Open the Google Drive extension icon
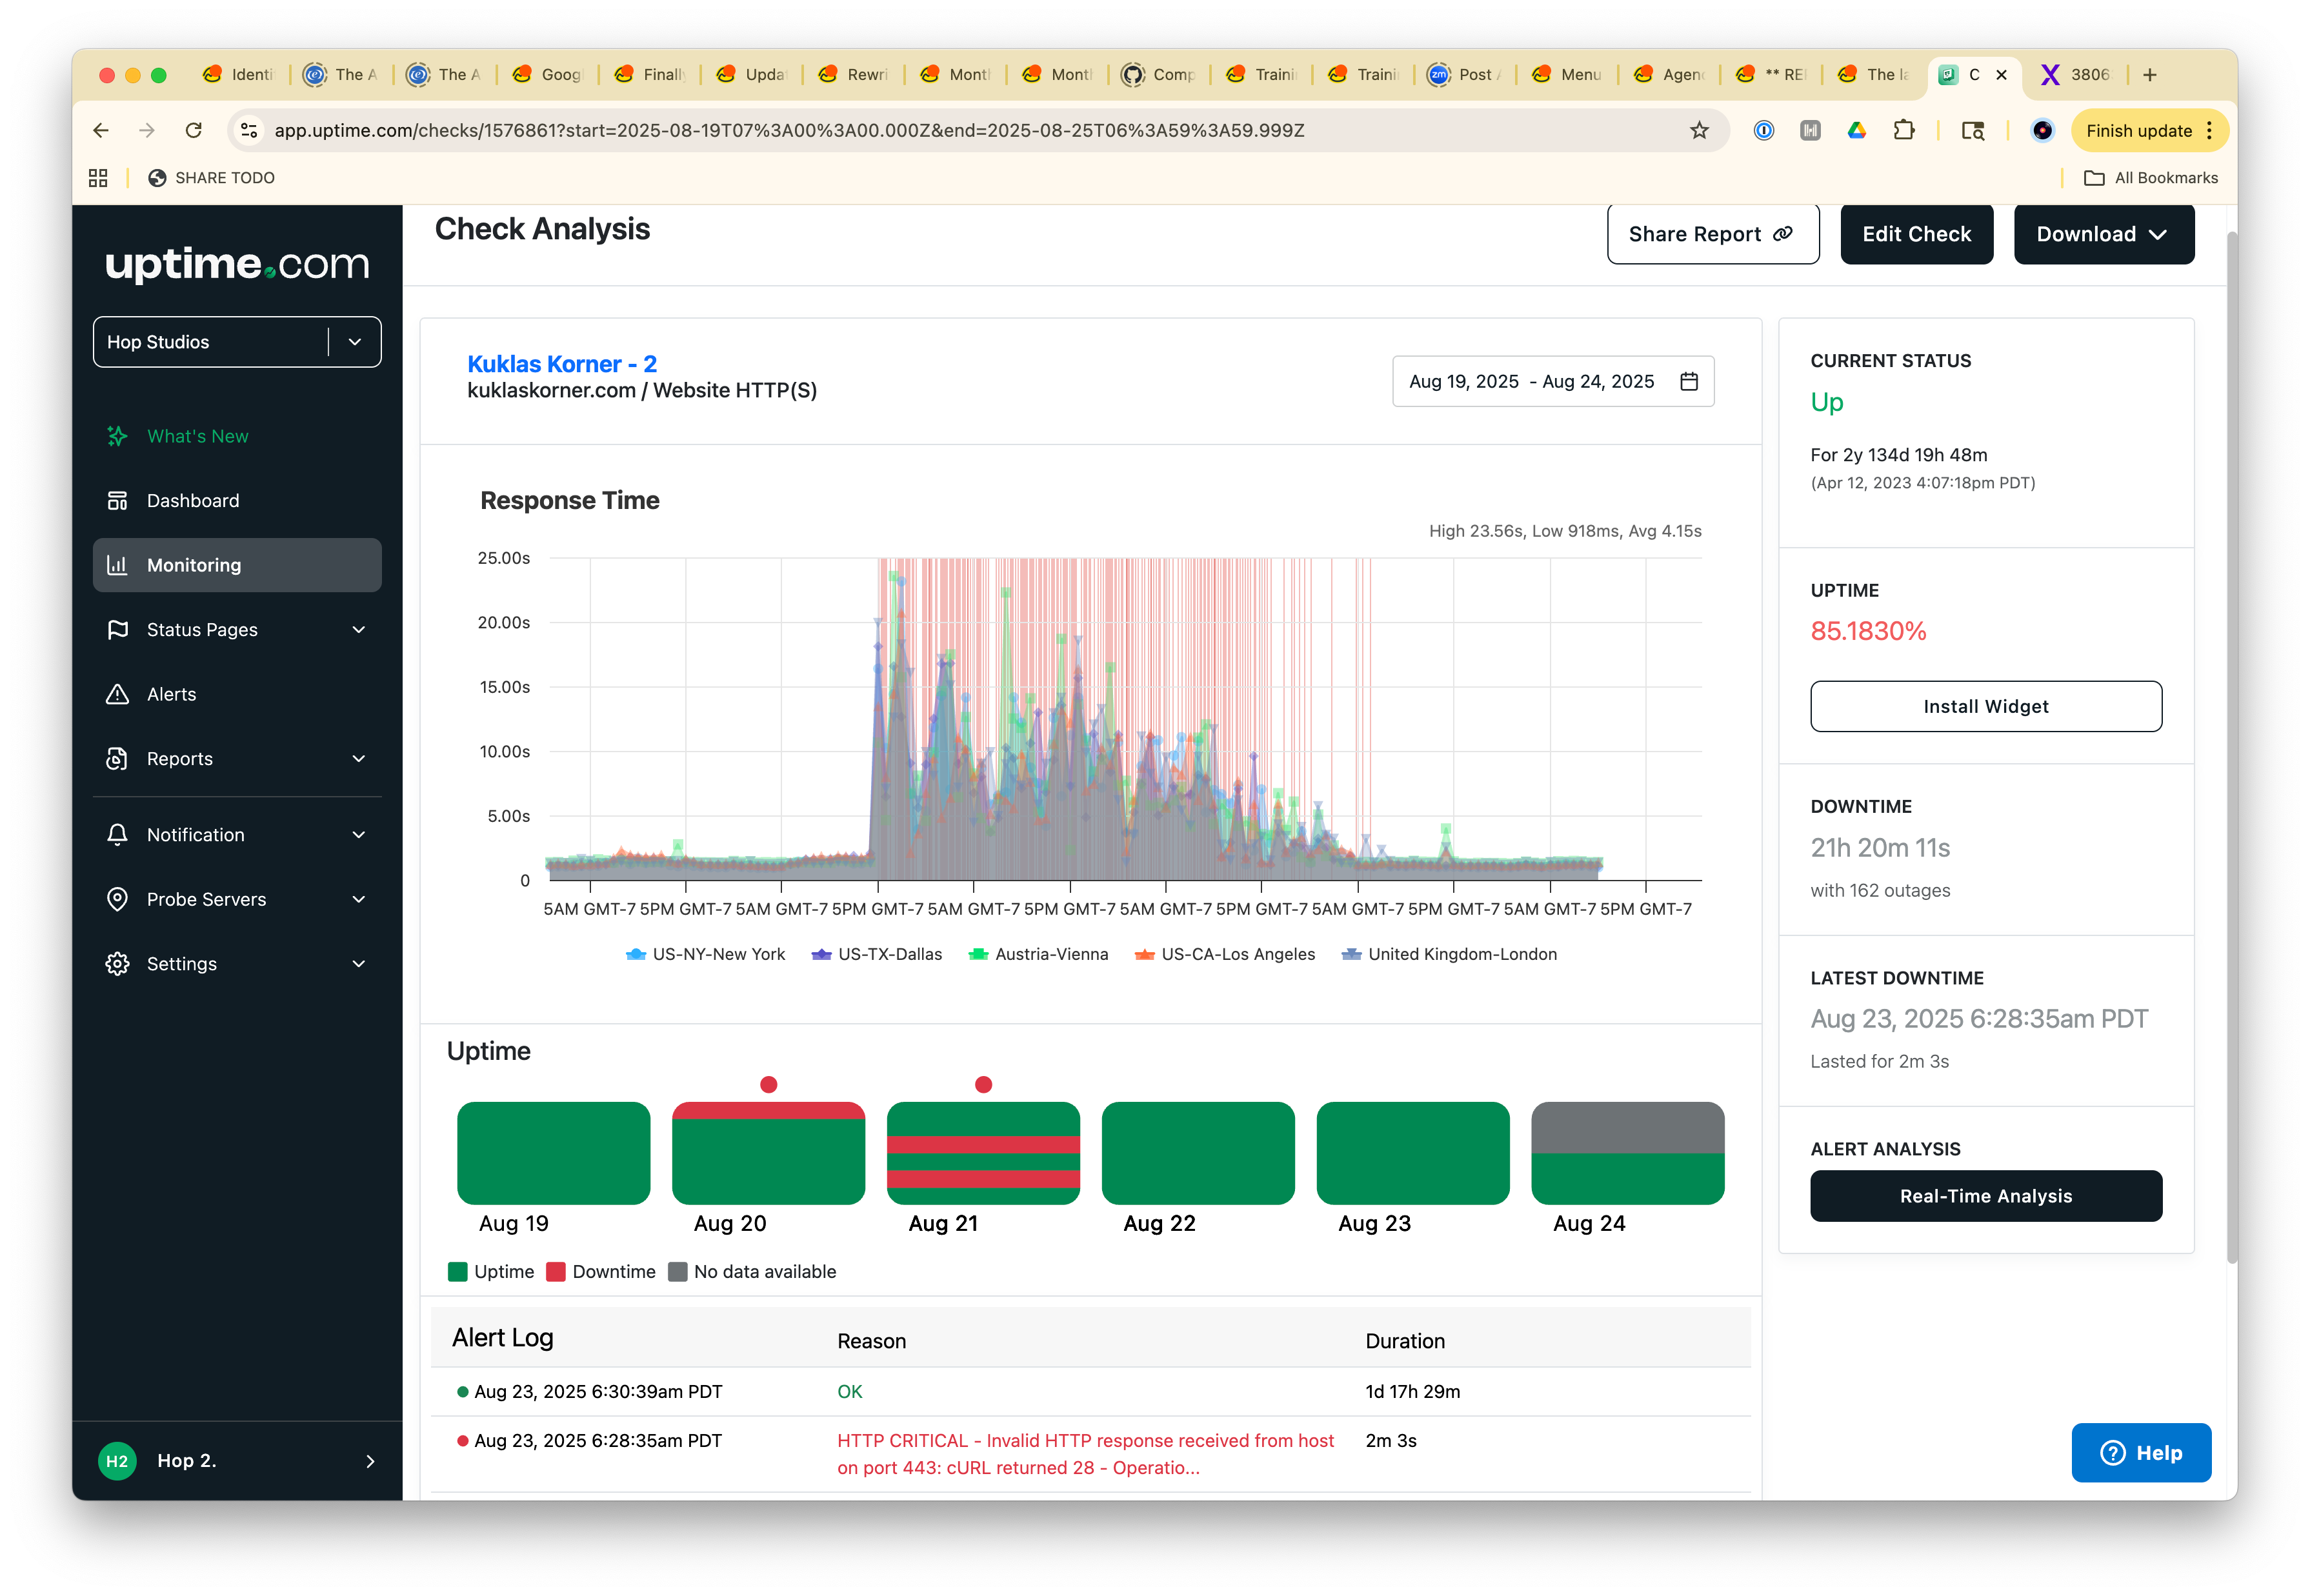The width and height of the screenshot is (2310, 1596). point(1857,130)
